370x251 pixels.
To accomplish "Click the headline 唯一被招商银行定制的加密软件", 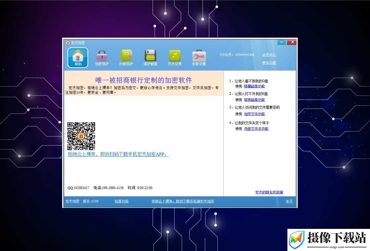I will (144, 80).
